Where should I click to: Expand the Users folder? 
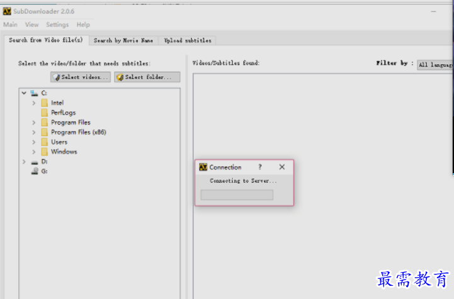(33, 142)
